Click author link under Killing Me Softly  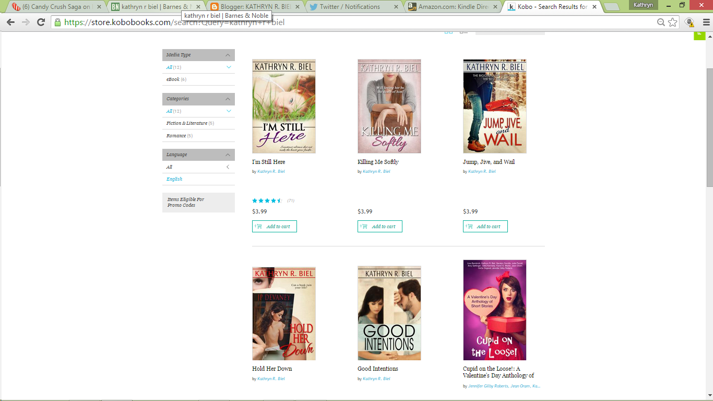pyautogui.click(x=376, y=171)
